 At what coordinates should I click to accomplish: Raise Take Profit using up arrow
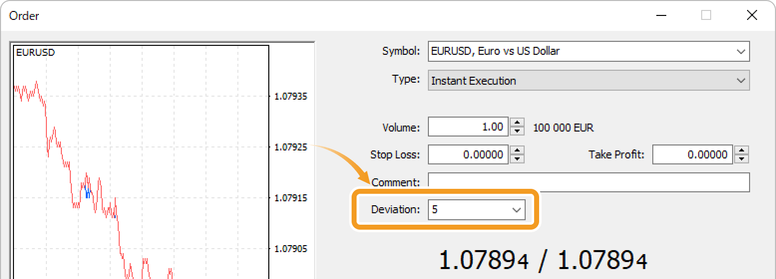click(743, 150)
